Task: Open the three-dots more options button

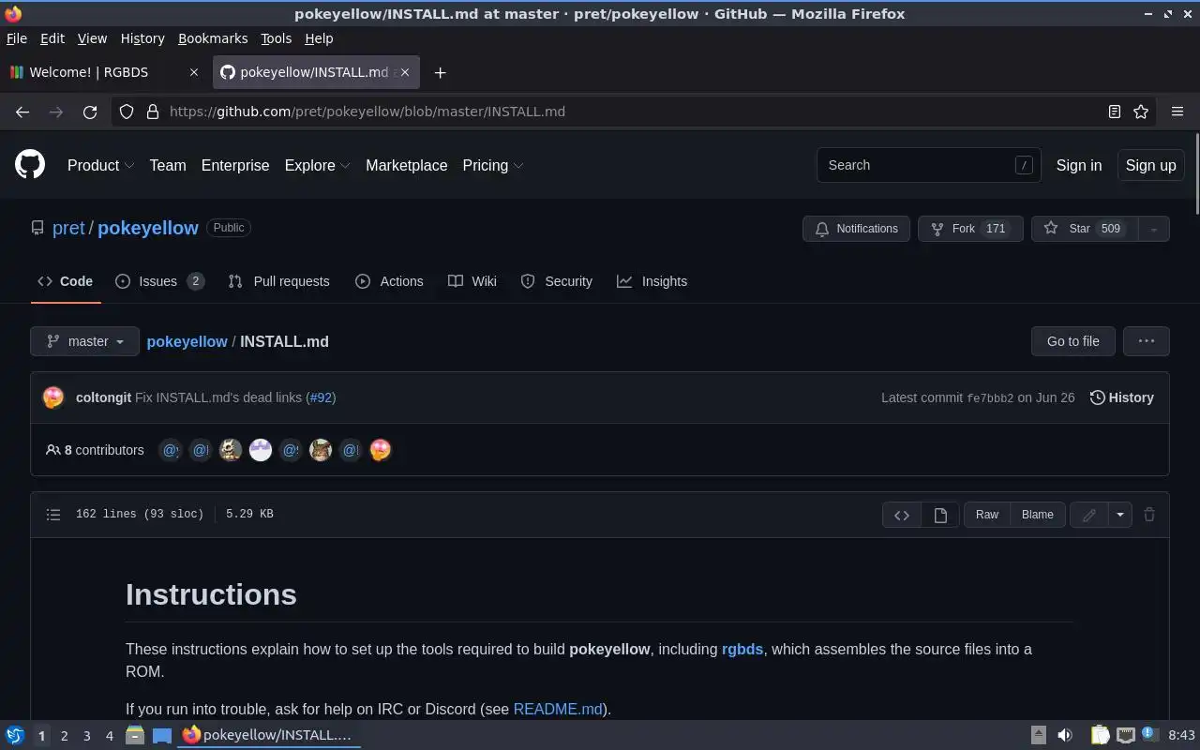Action: [x=1147, y=341]
